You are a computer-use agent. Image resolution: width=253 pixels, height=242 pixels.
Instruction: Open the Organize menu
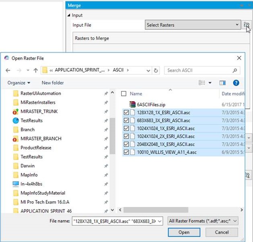pyautogui.click(x=19, y=83)
